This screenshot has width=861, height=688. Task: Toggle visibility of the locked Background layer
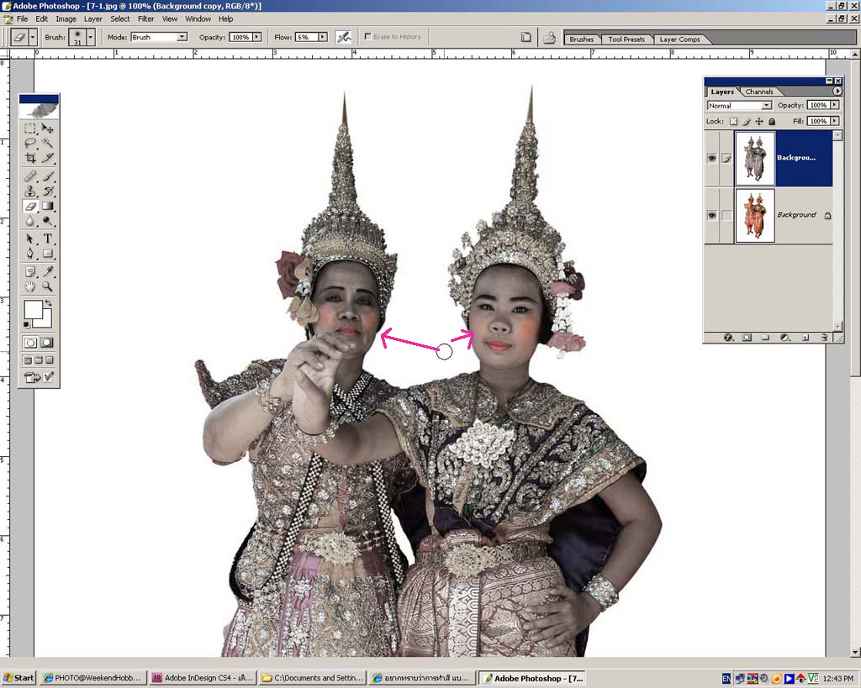[x=712, y=215]
